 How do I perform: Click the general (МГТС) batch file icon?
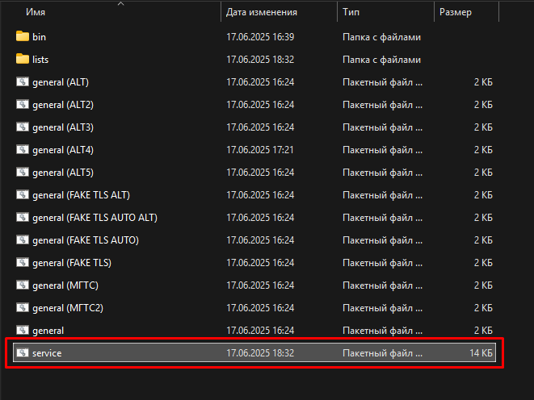(x=23, y=285)
